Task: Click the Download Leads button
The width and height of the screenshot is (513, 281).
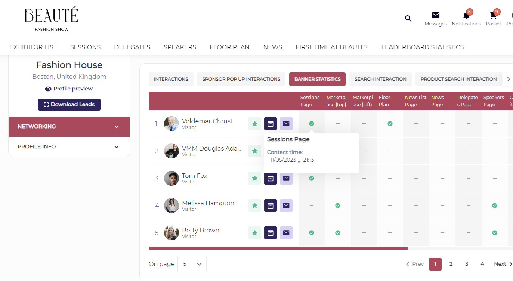Action: (69, 105)
